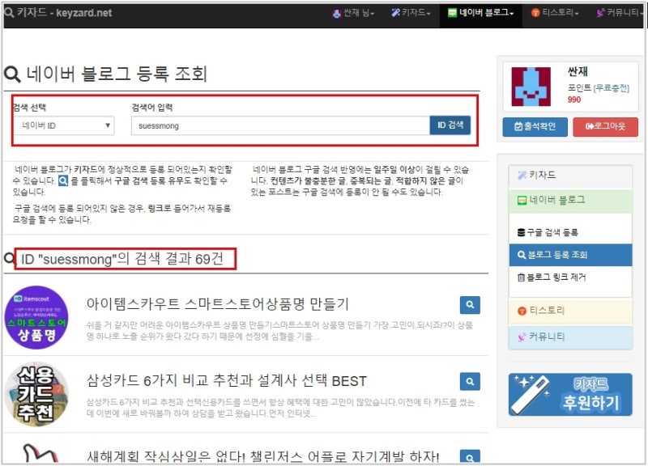Select 커뮤니티 in the sidebar menu
This screenshot has height=466, width=648.
570,337
